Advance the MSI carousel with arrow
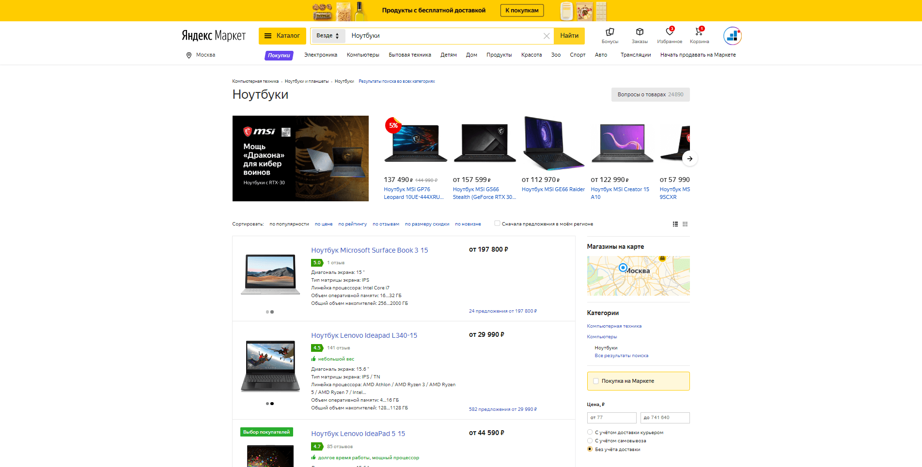922x467 pixels. [689, 159]
